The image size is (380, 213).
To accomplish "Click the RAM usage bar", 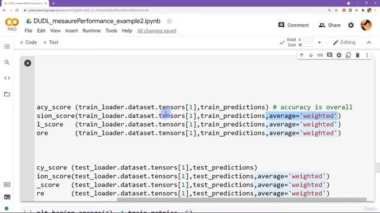I will click(x=306, y=40).
